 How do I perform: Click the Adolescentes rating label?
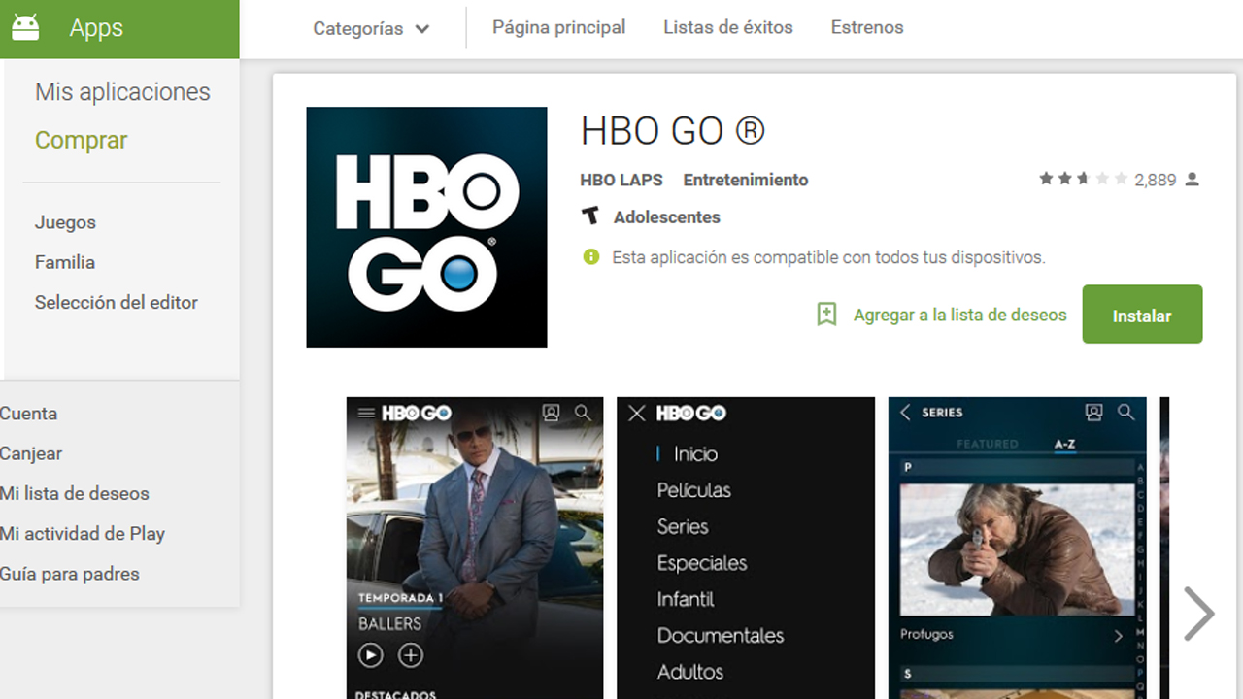pos(667,217)
